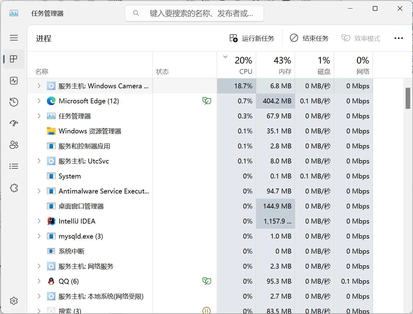Click the sort direction chevron above CPU

(226, 57)
